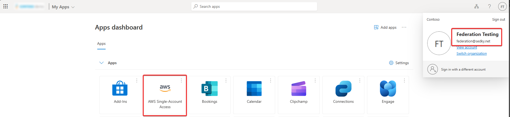
Task: Select the Apps tab
Action: tap(101, 44)
